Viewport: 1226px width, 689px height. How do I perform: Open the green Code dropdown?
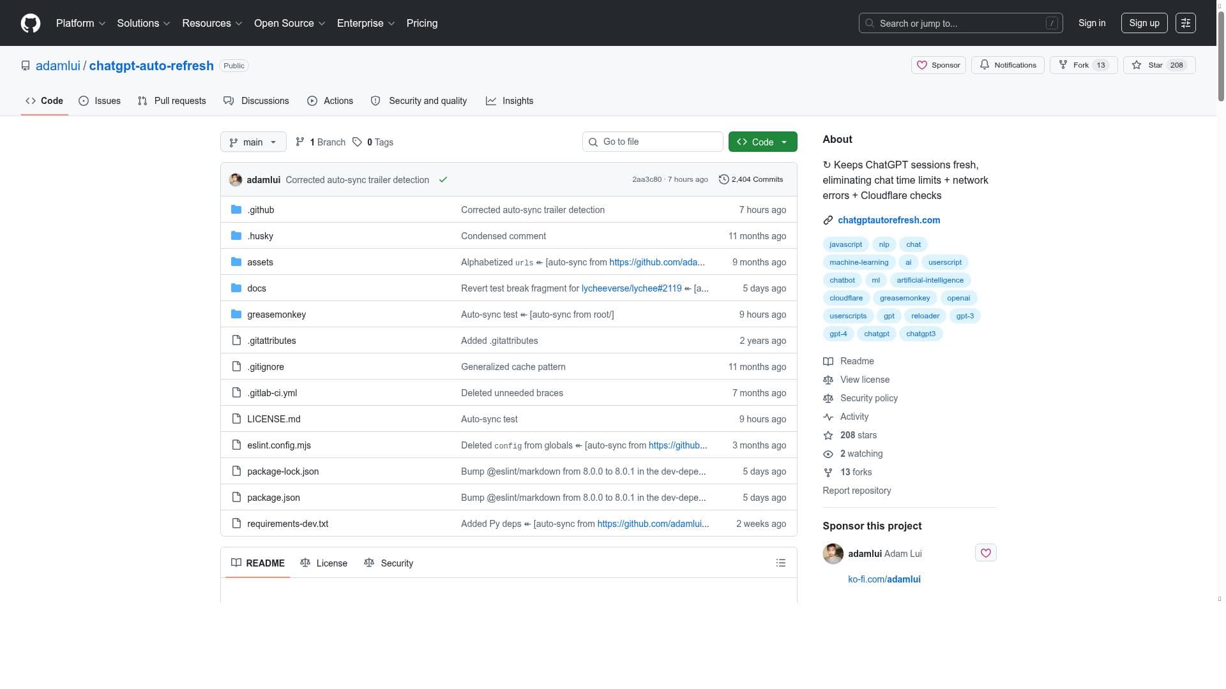762,142
